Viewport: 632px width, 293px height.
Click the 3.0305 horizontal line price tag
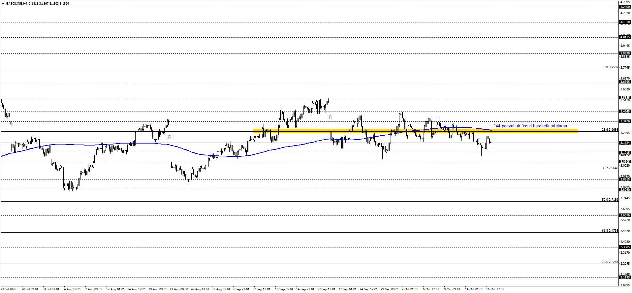click(625, 161)
